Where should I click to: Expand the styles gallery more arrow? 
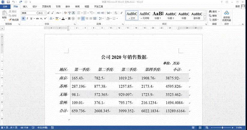(205, 19)
